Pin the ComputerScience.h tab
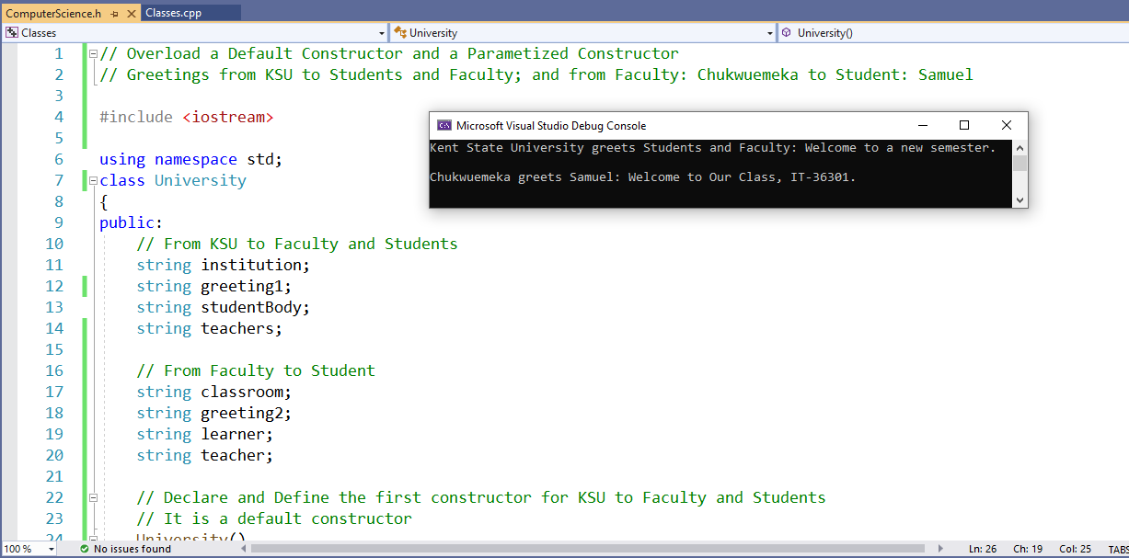 click(114, 14)
